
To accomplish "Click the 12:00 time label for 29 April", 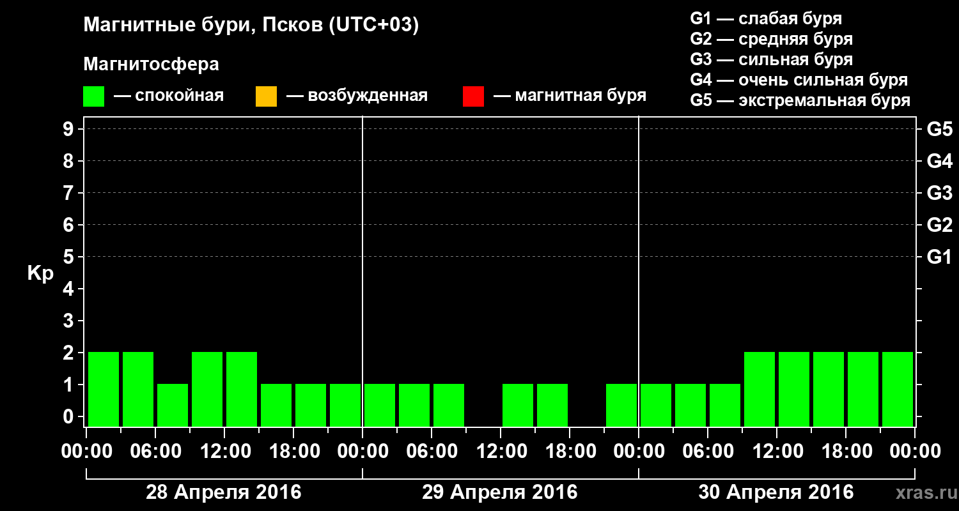I will (501, 451).
